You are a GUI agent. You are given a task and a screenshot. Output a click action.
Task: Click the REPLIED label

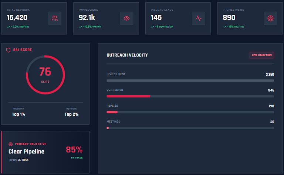tap(112, 106)
